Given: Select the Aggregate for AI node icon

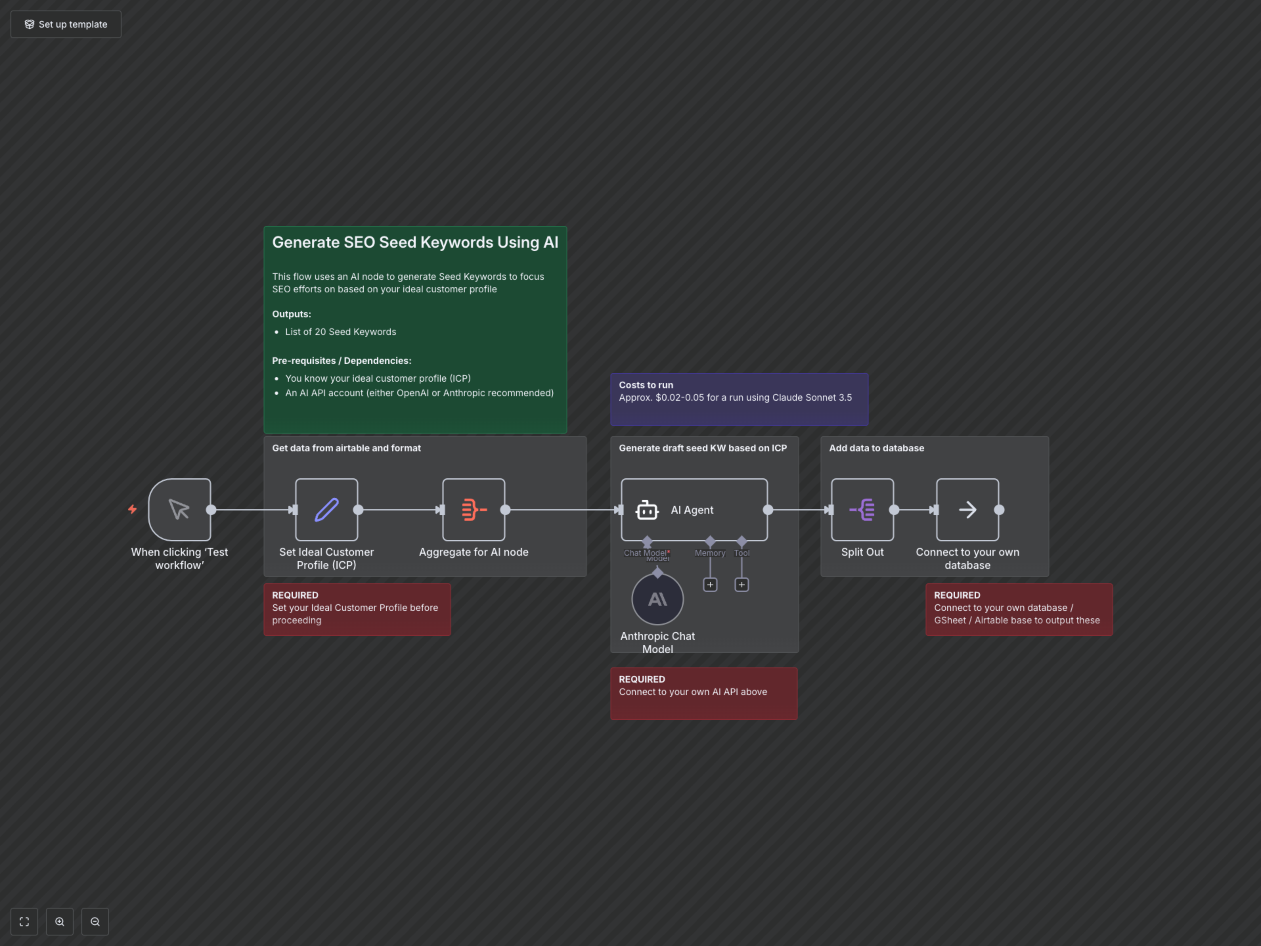Looking at the screenshot, I should [x=474, y=509].
